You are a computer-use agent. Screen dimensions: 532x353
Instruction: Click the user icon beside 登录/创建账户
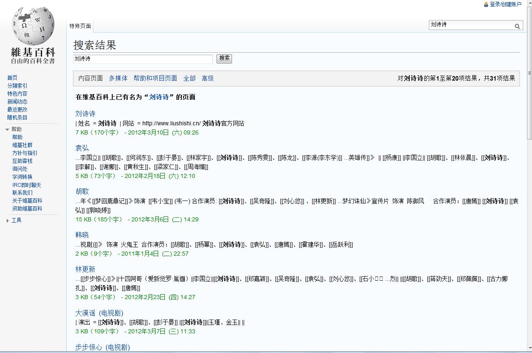486,5
